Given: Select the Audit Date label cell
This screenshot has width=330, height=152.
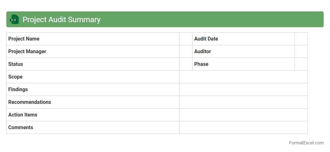Looking at the screenshot, I should click(243, 39).
